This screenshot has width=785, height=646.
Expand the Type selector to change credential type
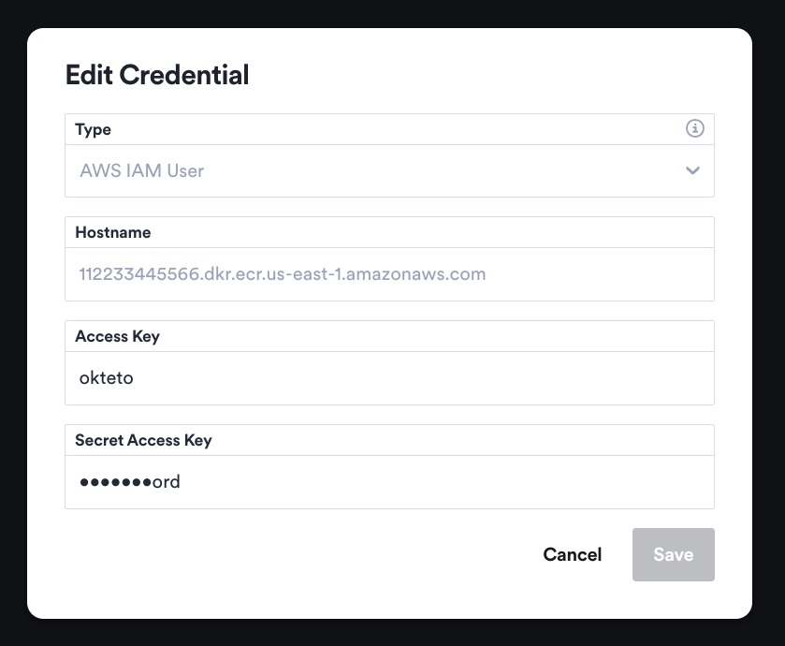click(692, 171)
